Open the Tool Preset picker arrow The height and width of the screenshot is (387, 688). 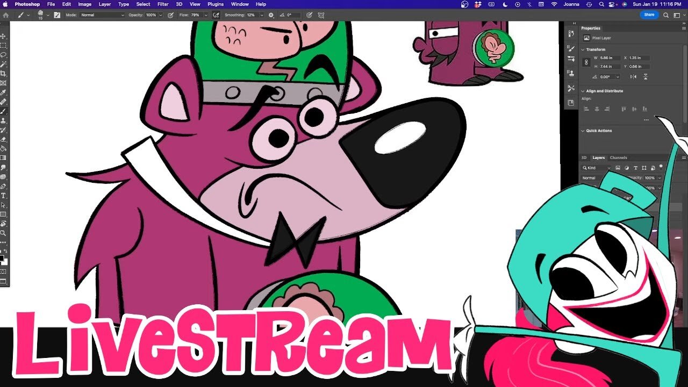pos(28,15)
